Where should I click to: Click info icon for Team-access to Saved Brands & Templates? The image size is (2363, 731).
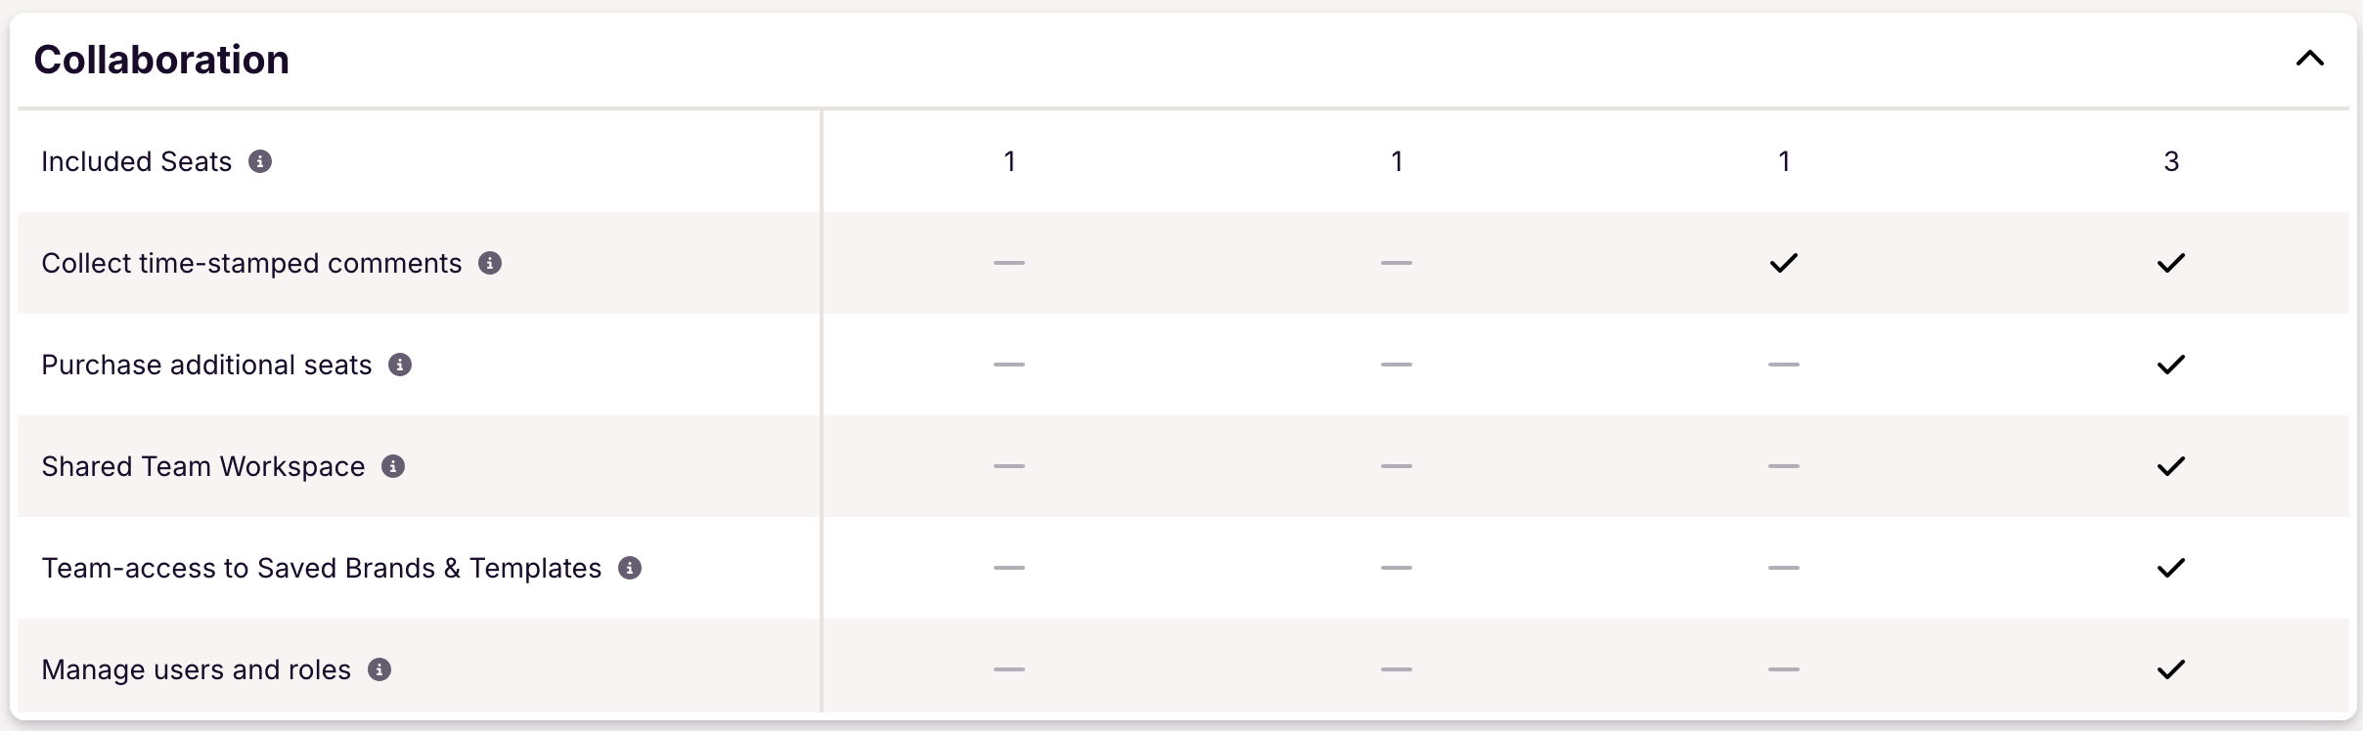630,568
